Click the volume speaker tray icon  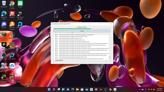tap(151, 89)
